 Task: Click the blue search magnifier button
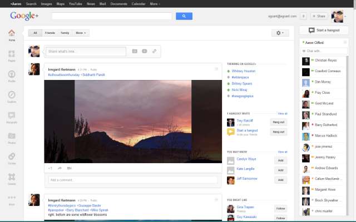[x=184, y=16]
